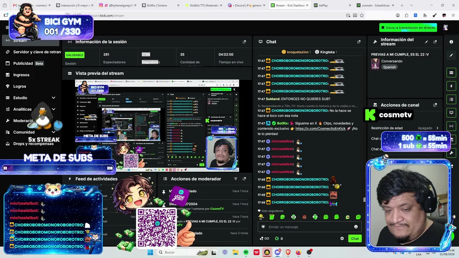The height and width of the screenshot is (258, 459).
Task: Send message with green Chat button
Action: [355, 239]
